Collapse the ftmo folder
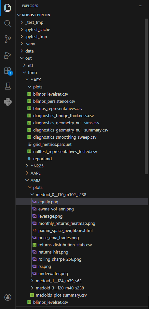The height and width of the screenshot is (309, 164). [24, 72]
